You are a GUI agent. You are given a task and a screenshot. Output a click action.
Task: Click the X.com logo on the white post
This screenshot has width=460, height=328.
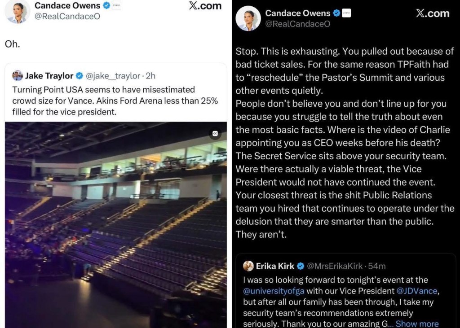coord(205,6)
